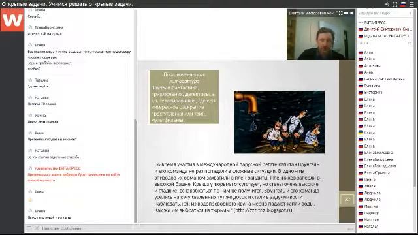Toggle presenter video speaker icon
This screenshot has height=235, width=418.
tap(351, 13)
